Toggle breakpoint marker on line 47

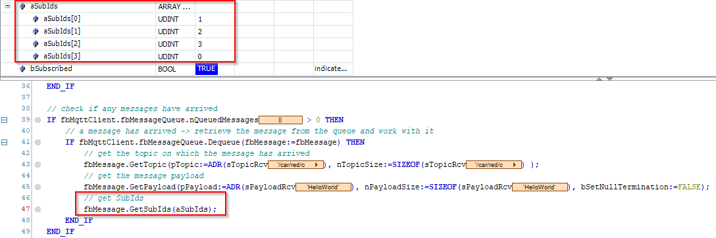[38, 209]
